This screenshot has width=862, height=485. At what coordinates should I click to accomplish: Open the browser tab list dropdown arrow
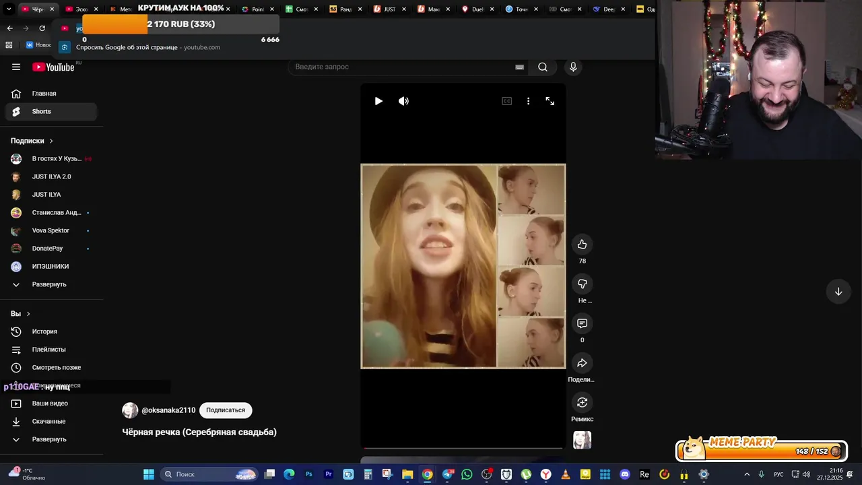(x=9, y=9)
